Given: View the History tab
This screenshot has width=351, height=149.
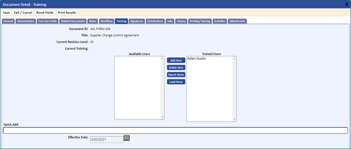Looking at the screenshot, I should [181, 21].
